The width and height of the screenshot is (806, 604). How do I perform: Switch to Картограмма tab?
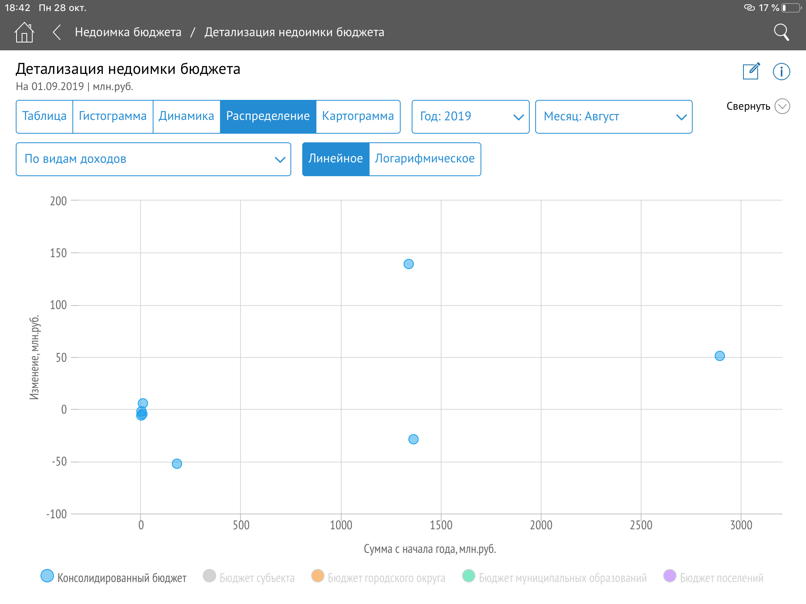point(358,116)
